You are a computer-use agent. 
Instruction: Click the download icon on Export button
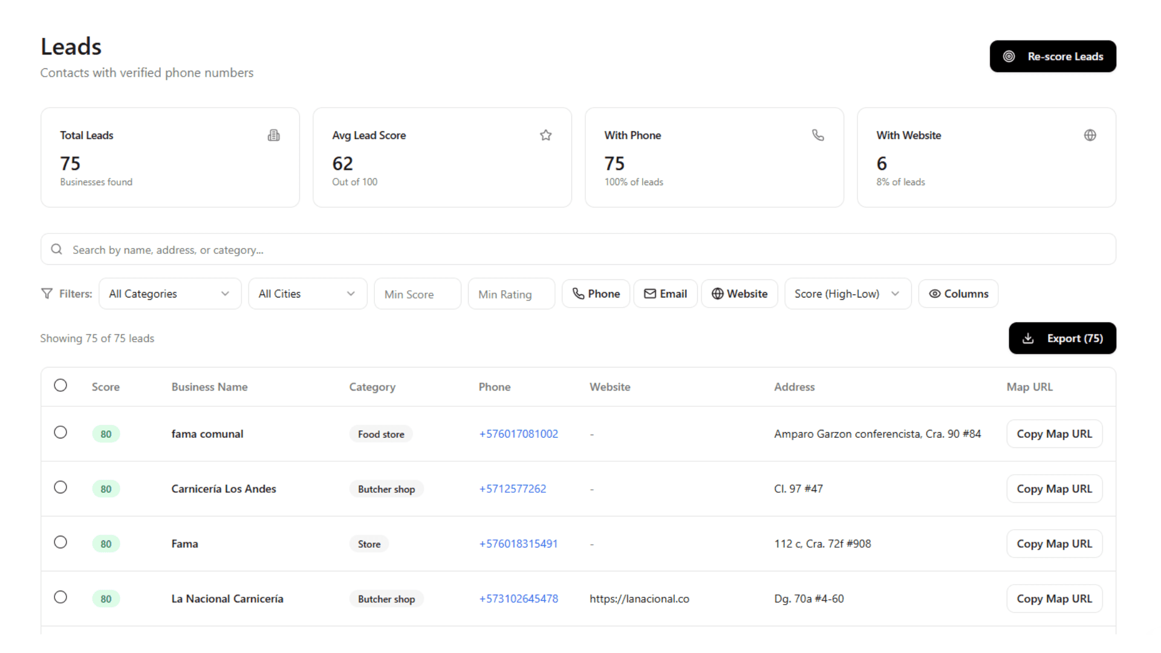click(1028, 339)
